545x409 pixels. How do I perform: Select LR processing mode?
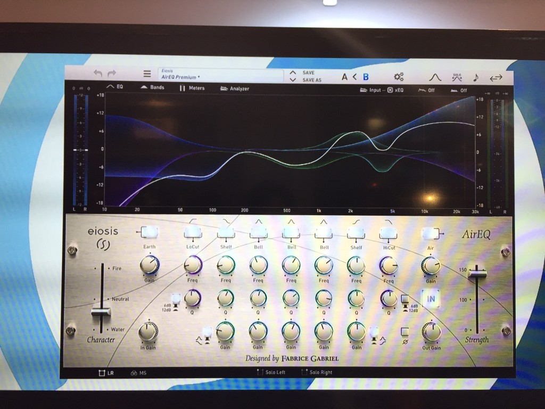pyautogui.click(x=106, y=373)
